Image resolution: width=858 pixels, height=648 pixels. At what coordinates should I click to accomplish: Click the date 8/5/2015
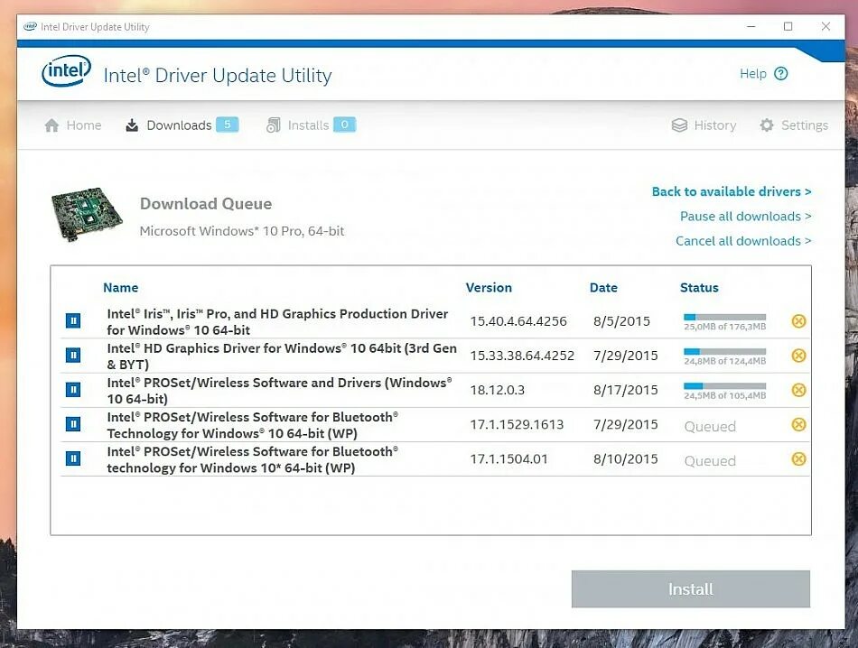[x=621, y=321]
